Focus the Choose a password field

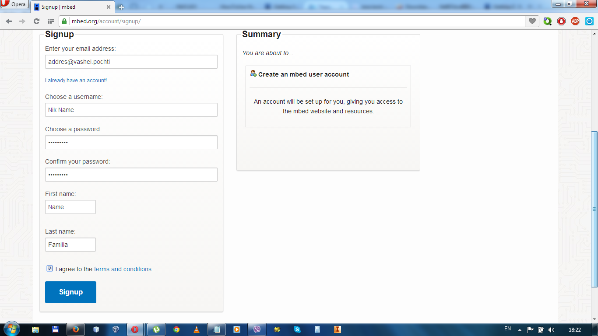pos(131,142)
